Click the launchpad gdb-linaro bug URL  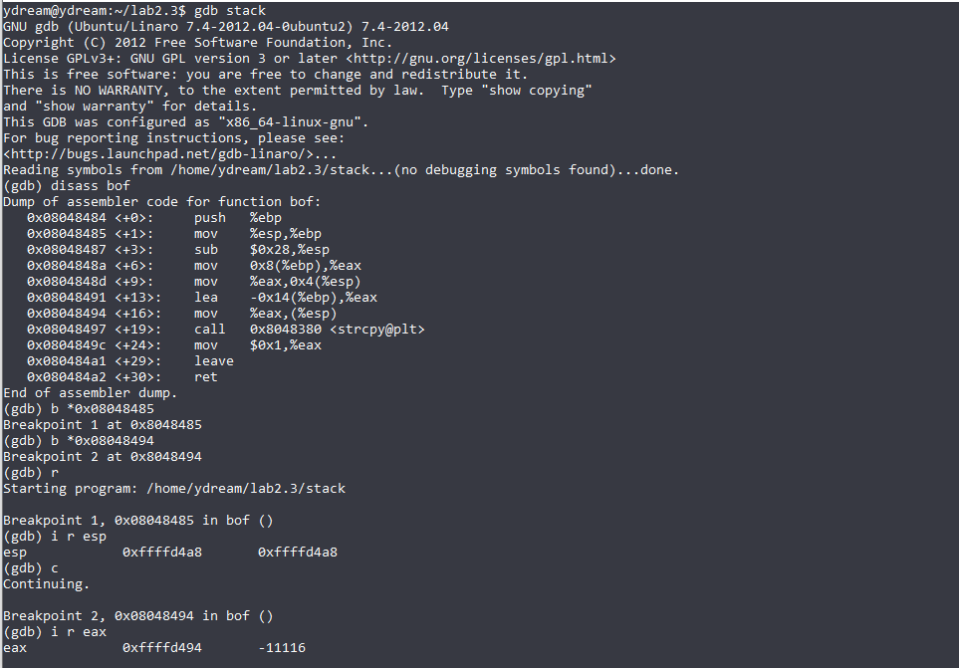(x=158, y=154)
